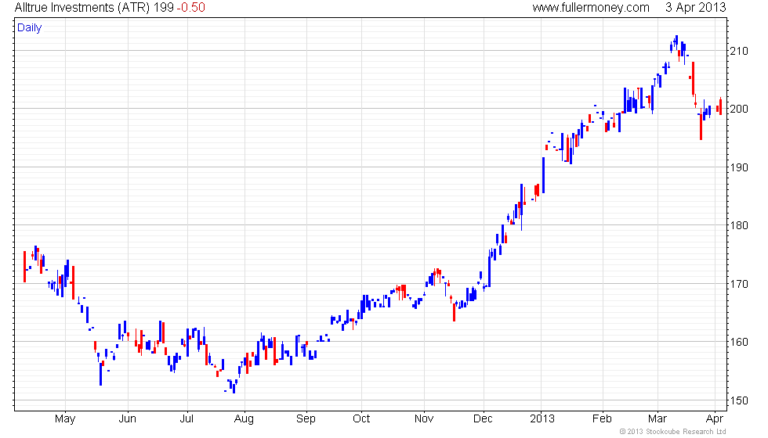The width and height of the screenshot is (768, 438).
Task: Click the red price change '-0.50'
Action: pos(190,8)
